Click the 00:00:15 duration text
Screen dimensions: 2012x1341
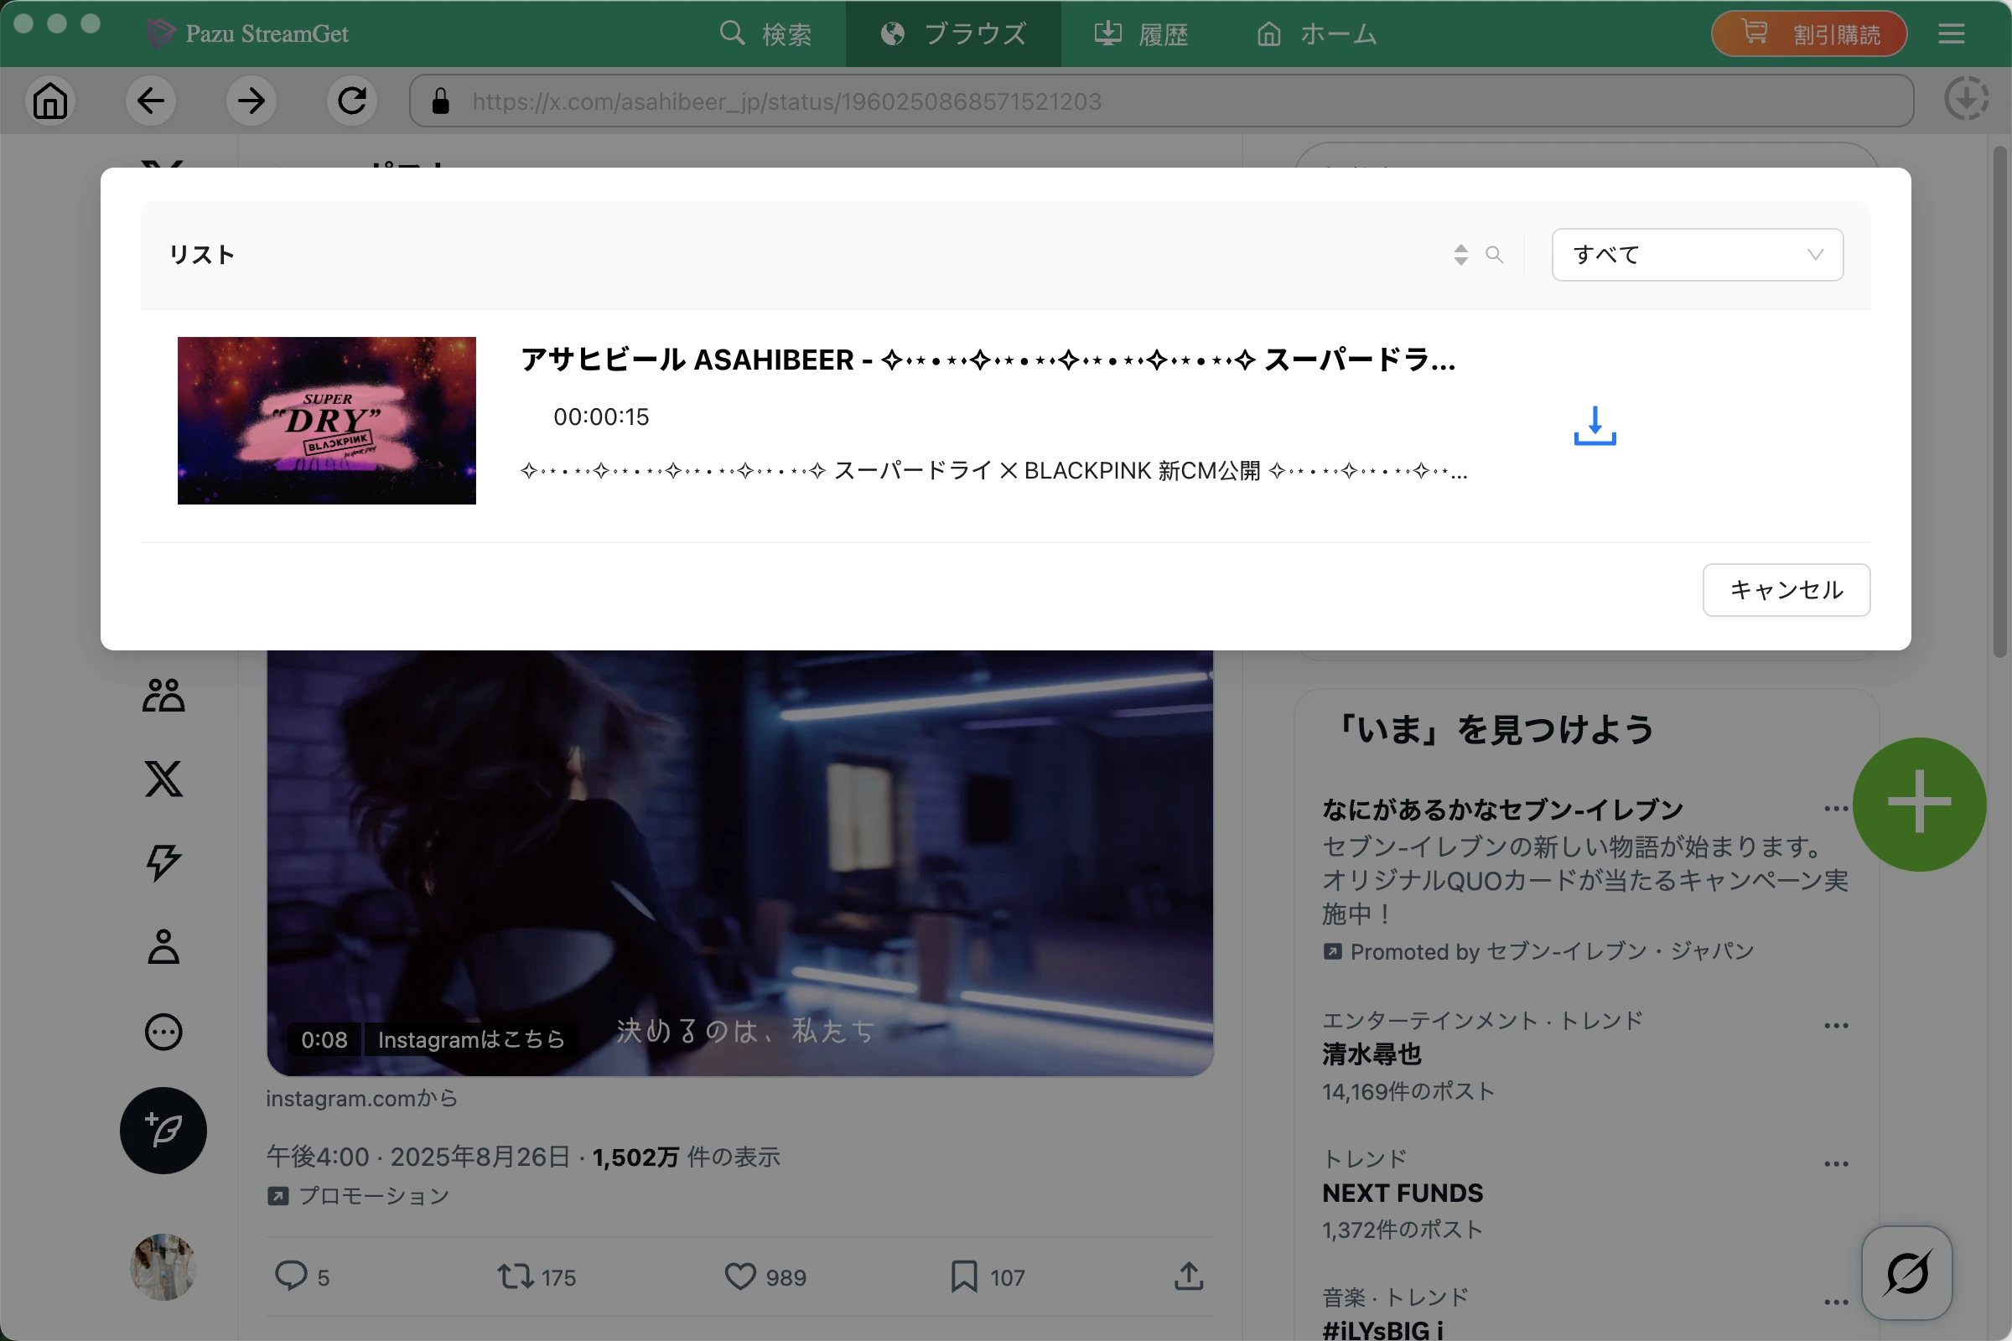[601, 417]
